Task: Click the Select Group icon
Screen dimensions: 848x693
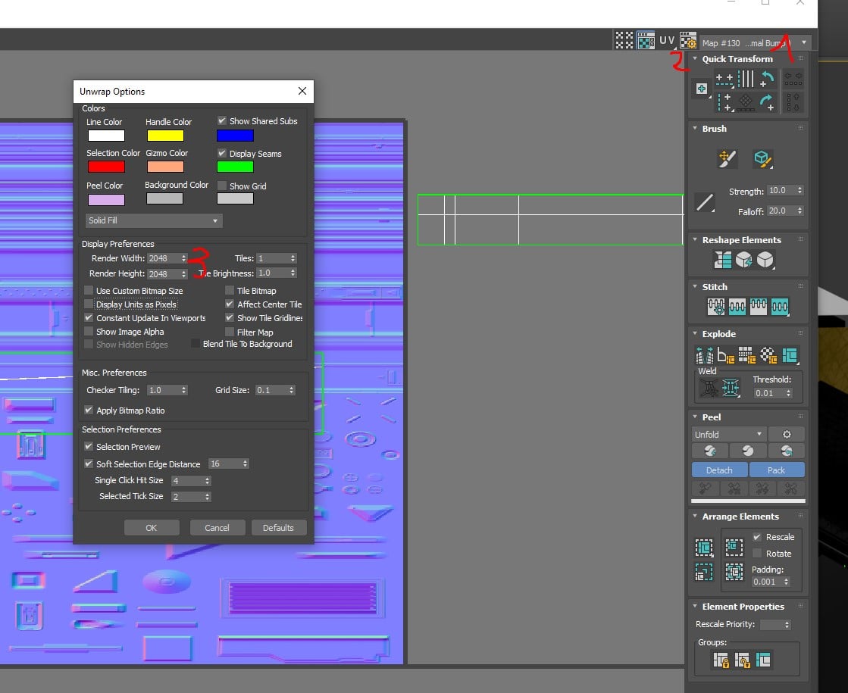Action: 763,660
